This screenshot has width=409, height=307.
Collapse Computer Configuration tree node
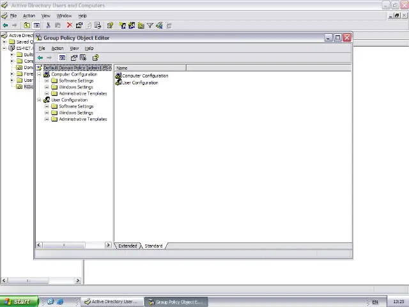39,74
